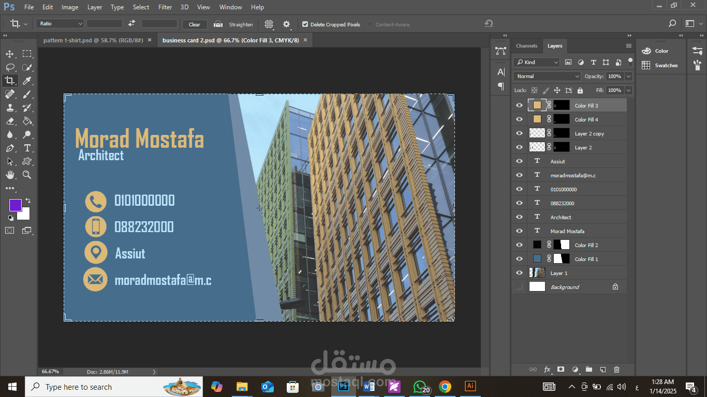Uncheck Delete Cropped Pixels checkbox
Screen dimensions: 707x397
point(305,24)
